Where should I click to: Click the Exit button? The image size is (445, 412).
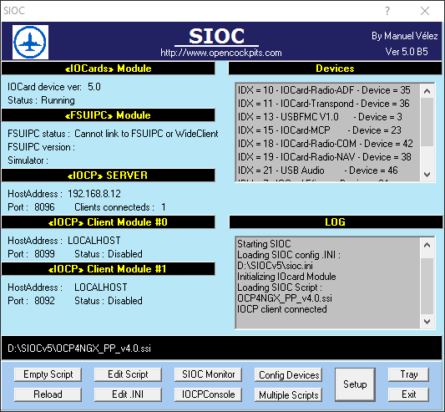[408, 394]
